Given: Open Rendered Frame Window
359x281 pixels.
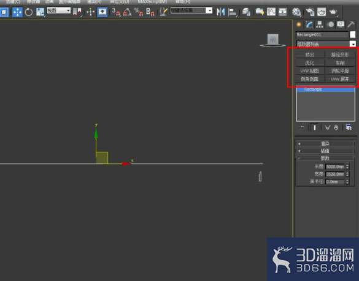Looking at the screenshot, I should (322, 12).
